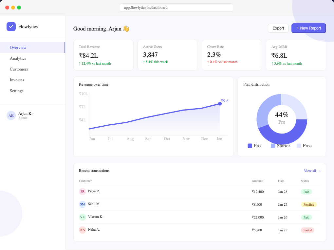Click the Flowlytics checkmark logo icon
The width and height of the screenshot is (334, 250).
11,27
